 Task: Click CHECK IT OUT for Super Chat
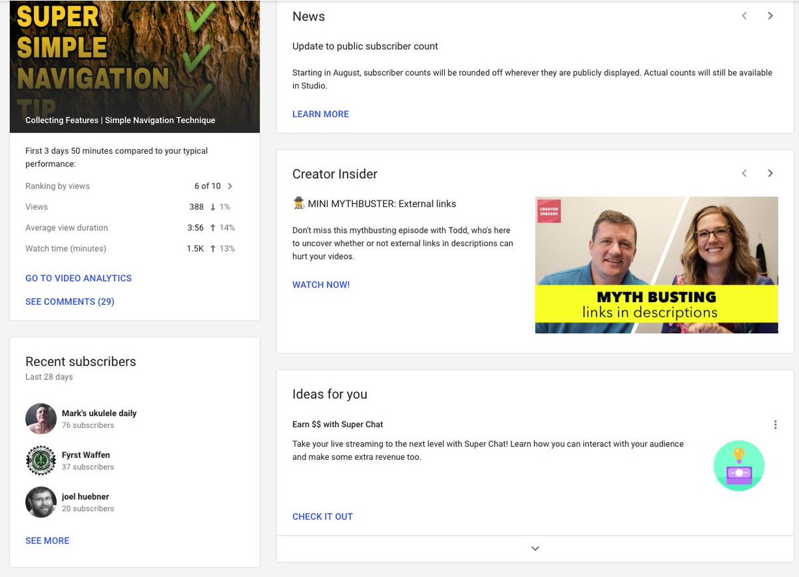(x=322, y=516)
